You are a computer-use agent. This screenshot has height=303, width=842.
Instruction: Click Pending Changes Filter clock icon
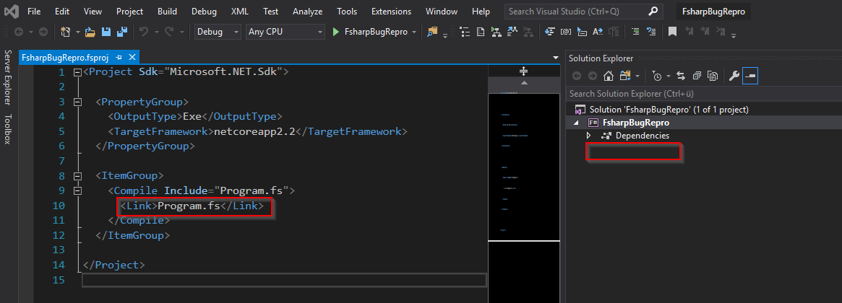(657, 76)
